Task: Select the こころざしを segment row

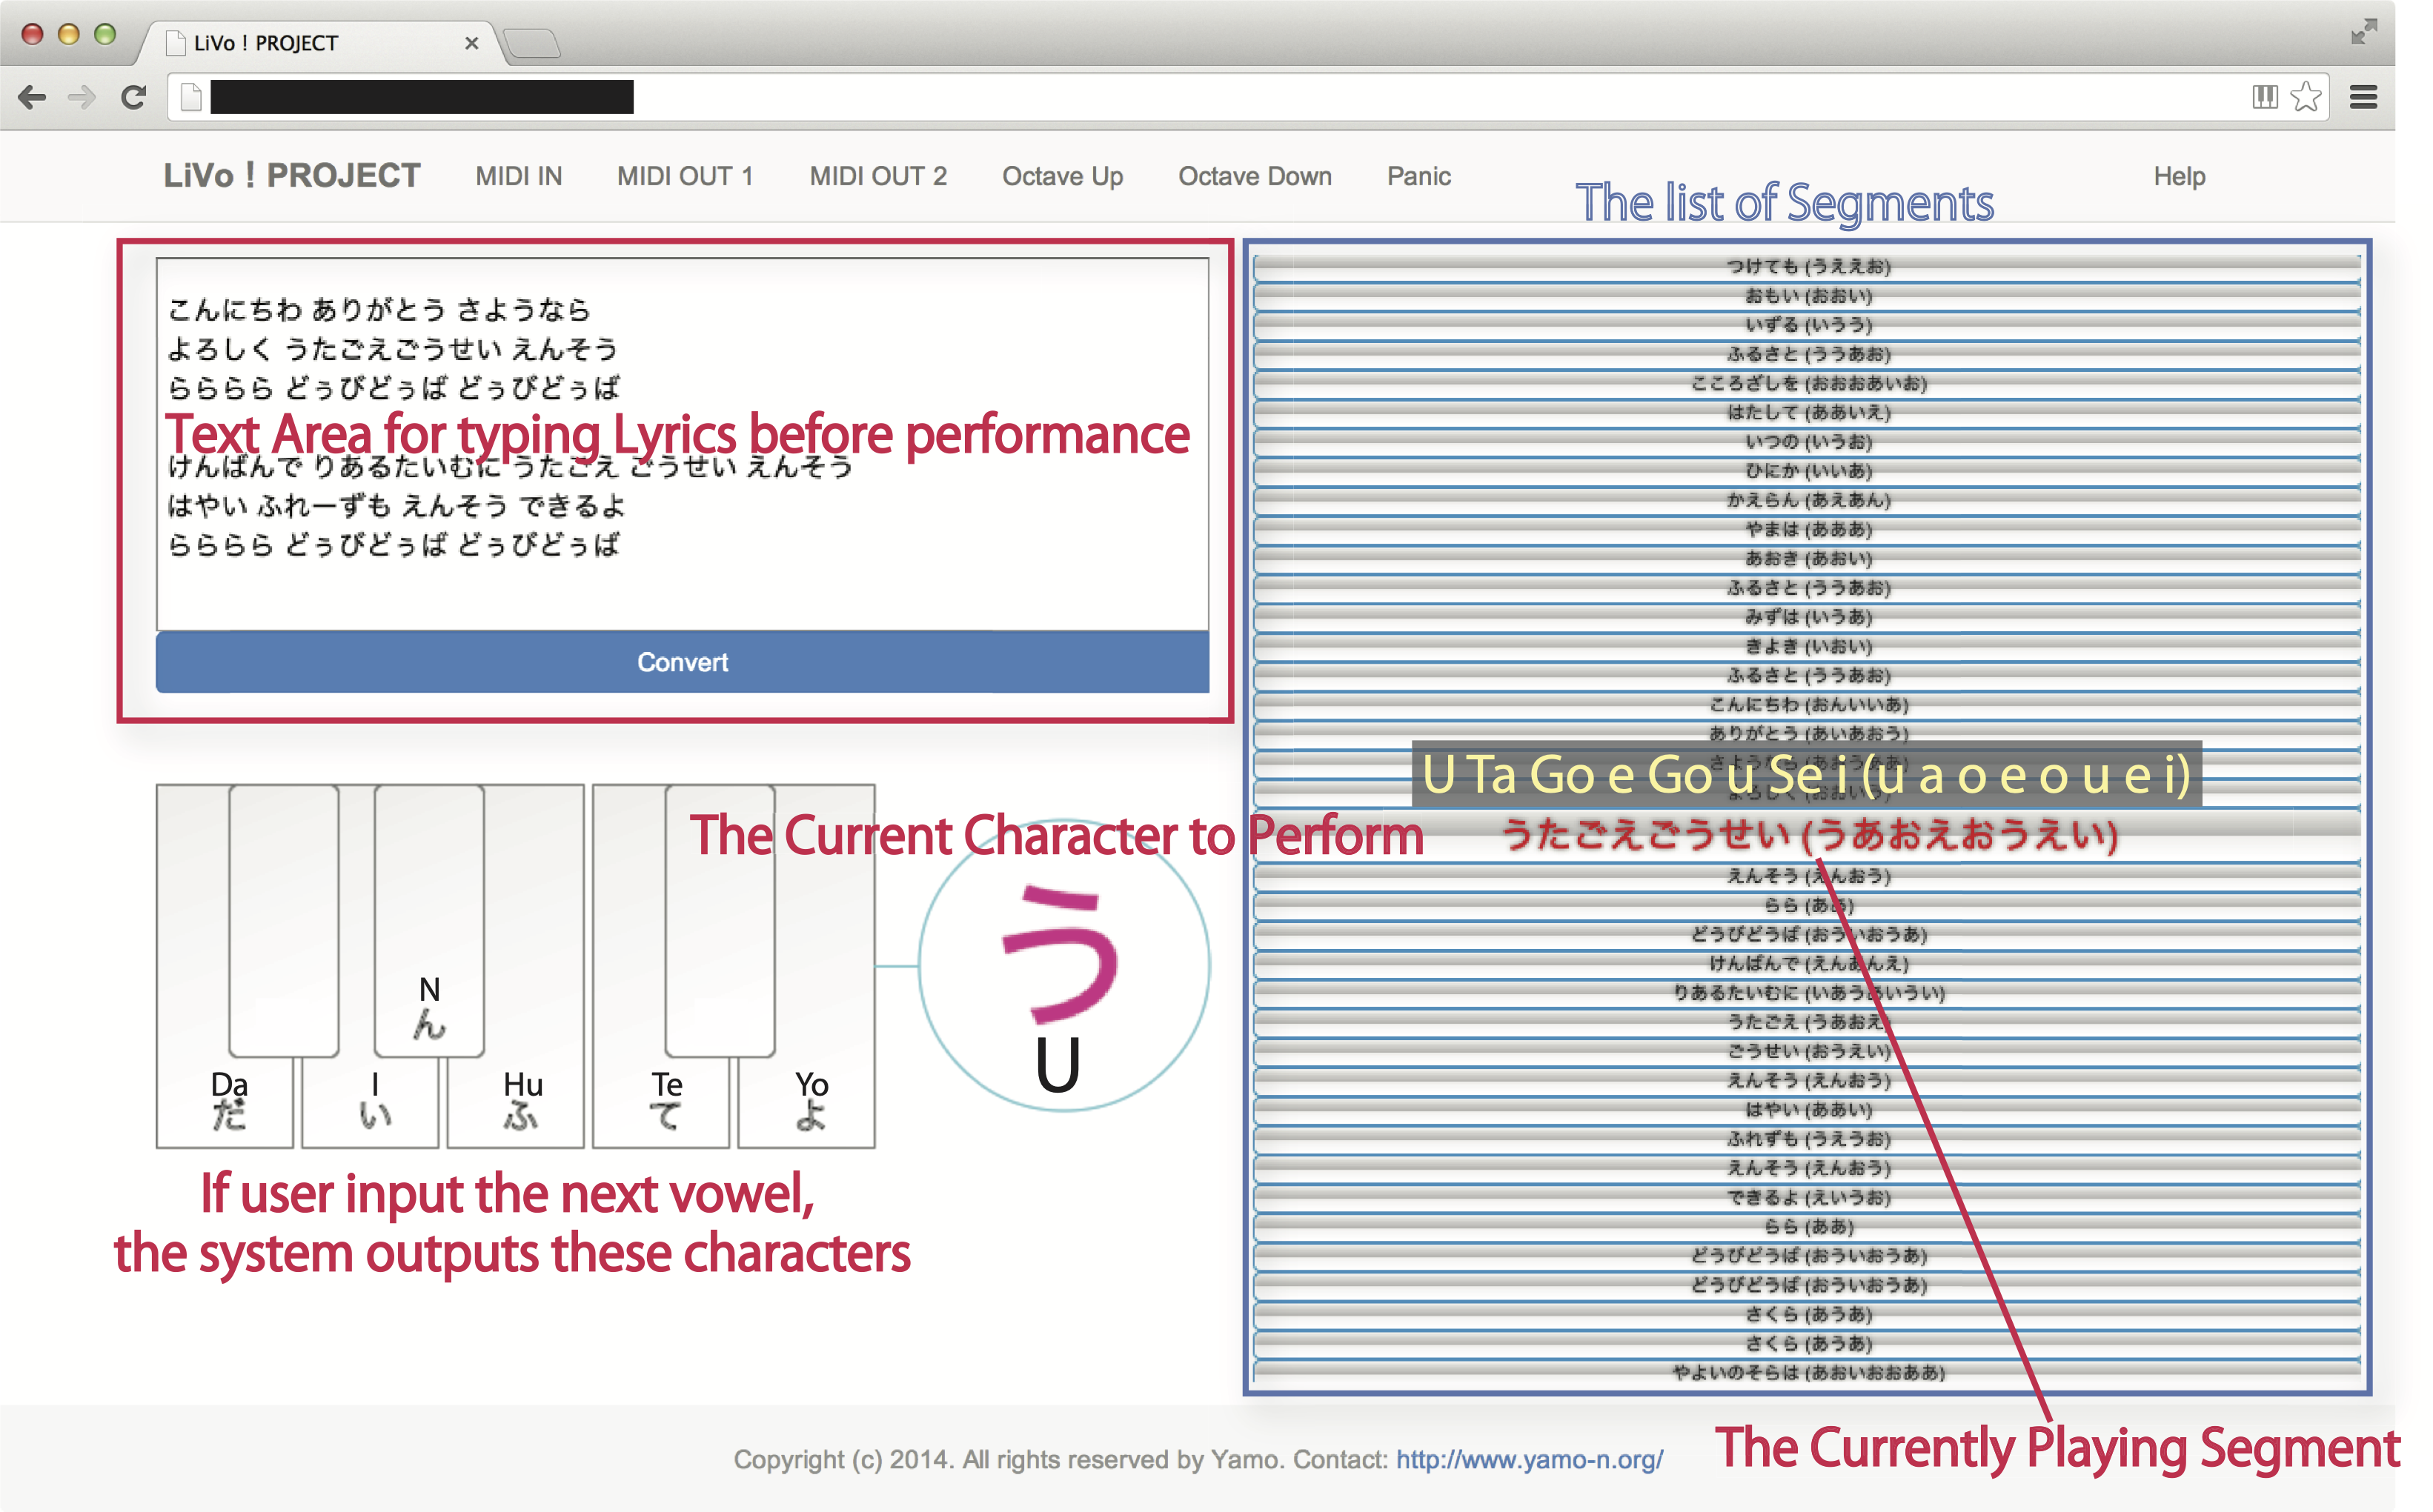Action: click(1807, 383)
